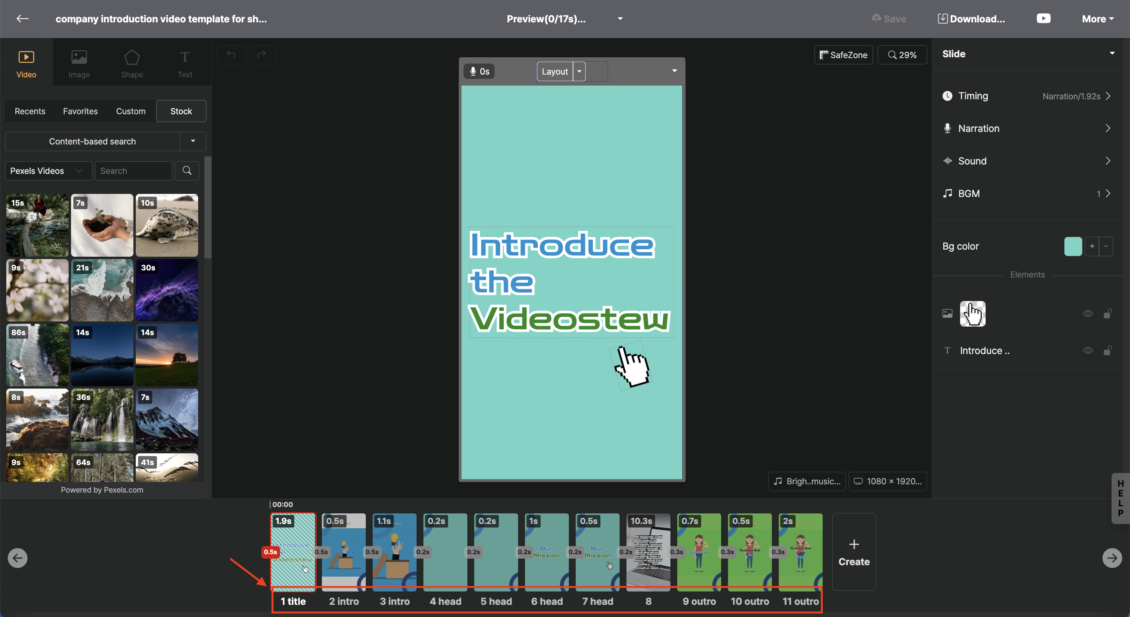
Task: Open the Layout dropdown arrow
Action: tap(579, 71)
